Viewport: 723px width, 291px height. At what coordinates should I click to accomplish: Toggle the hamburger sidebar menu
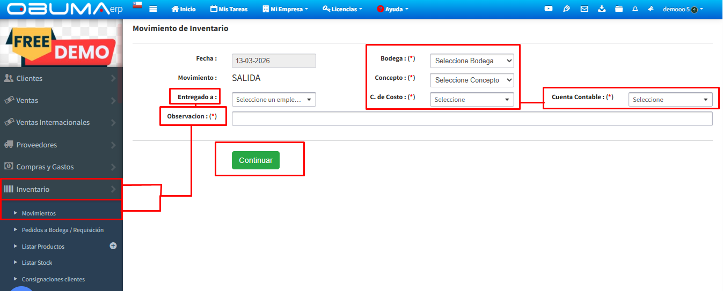tap(153, 9)
